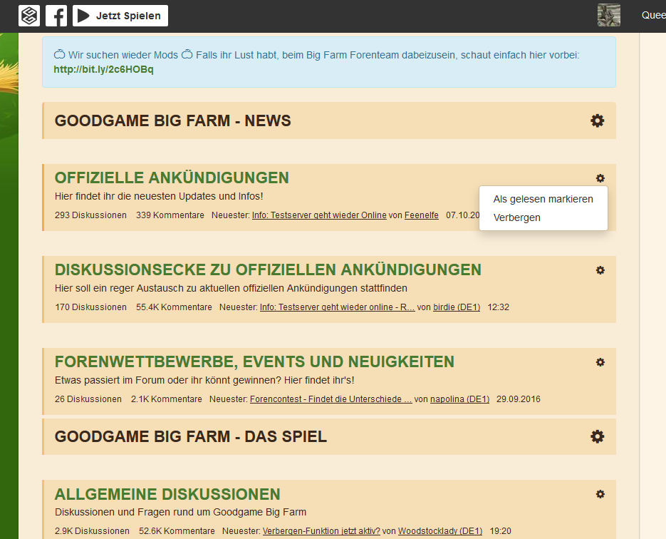The height and width of the screenshot is (539, 666).
Task: Click the 55.4K Kommentare count
Action: 174,307
